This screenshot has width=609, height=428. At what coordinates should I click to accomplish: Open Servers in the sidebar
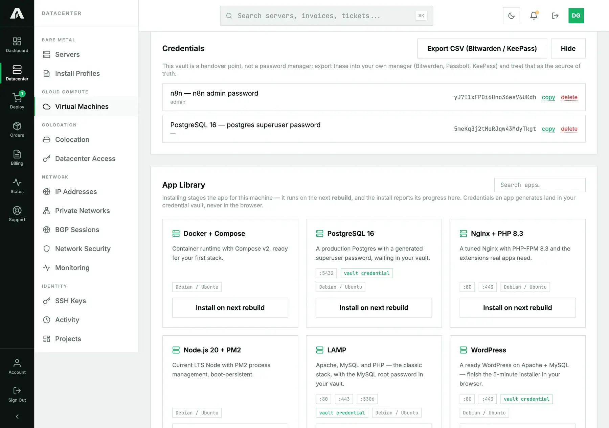point(86,54)
